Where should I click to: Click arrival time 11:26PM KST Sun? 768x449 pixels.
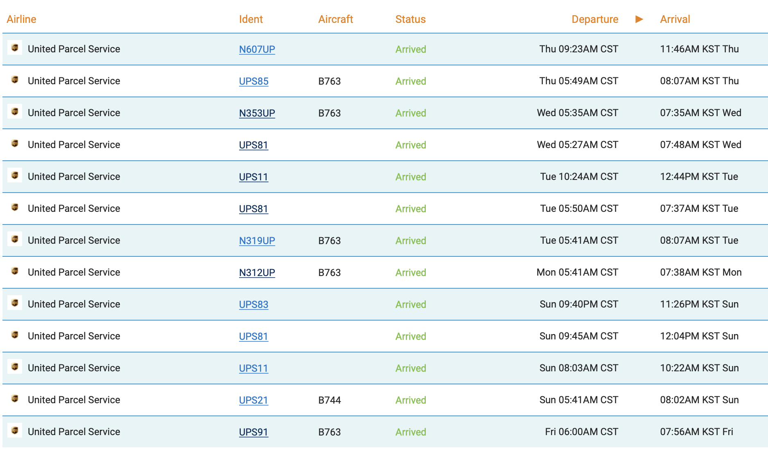(x=700, y=304)
